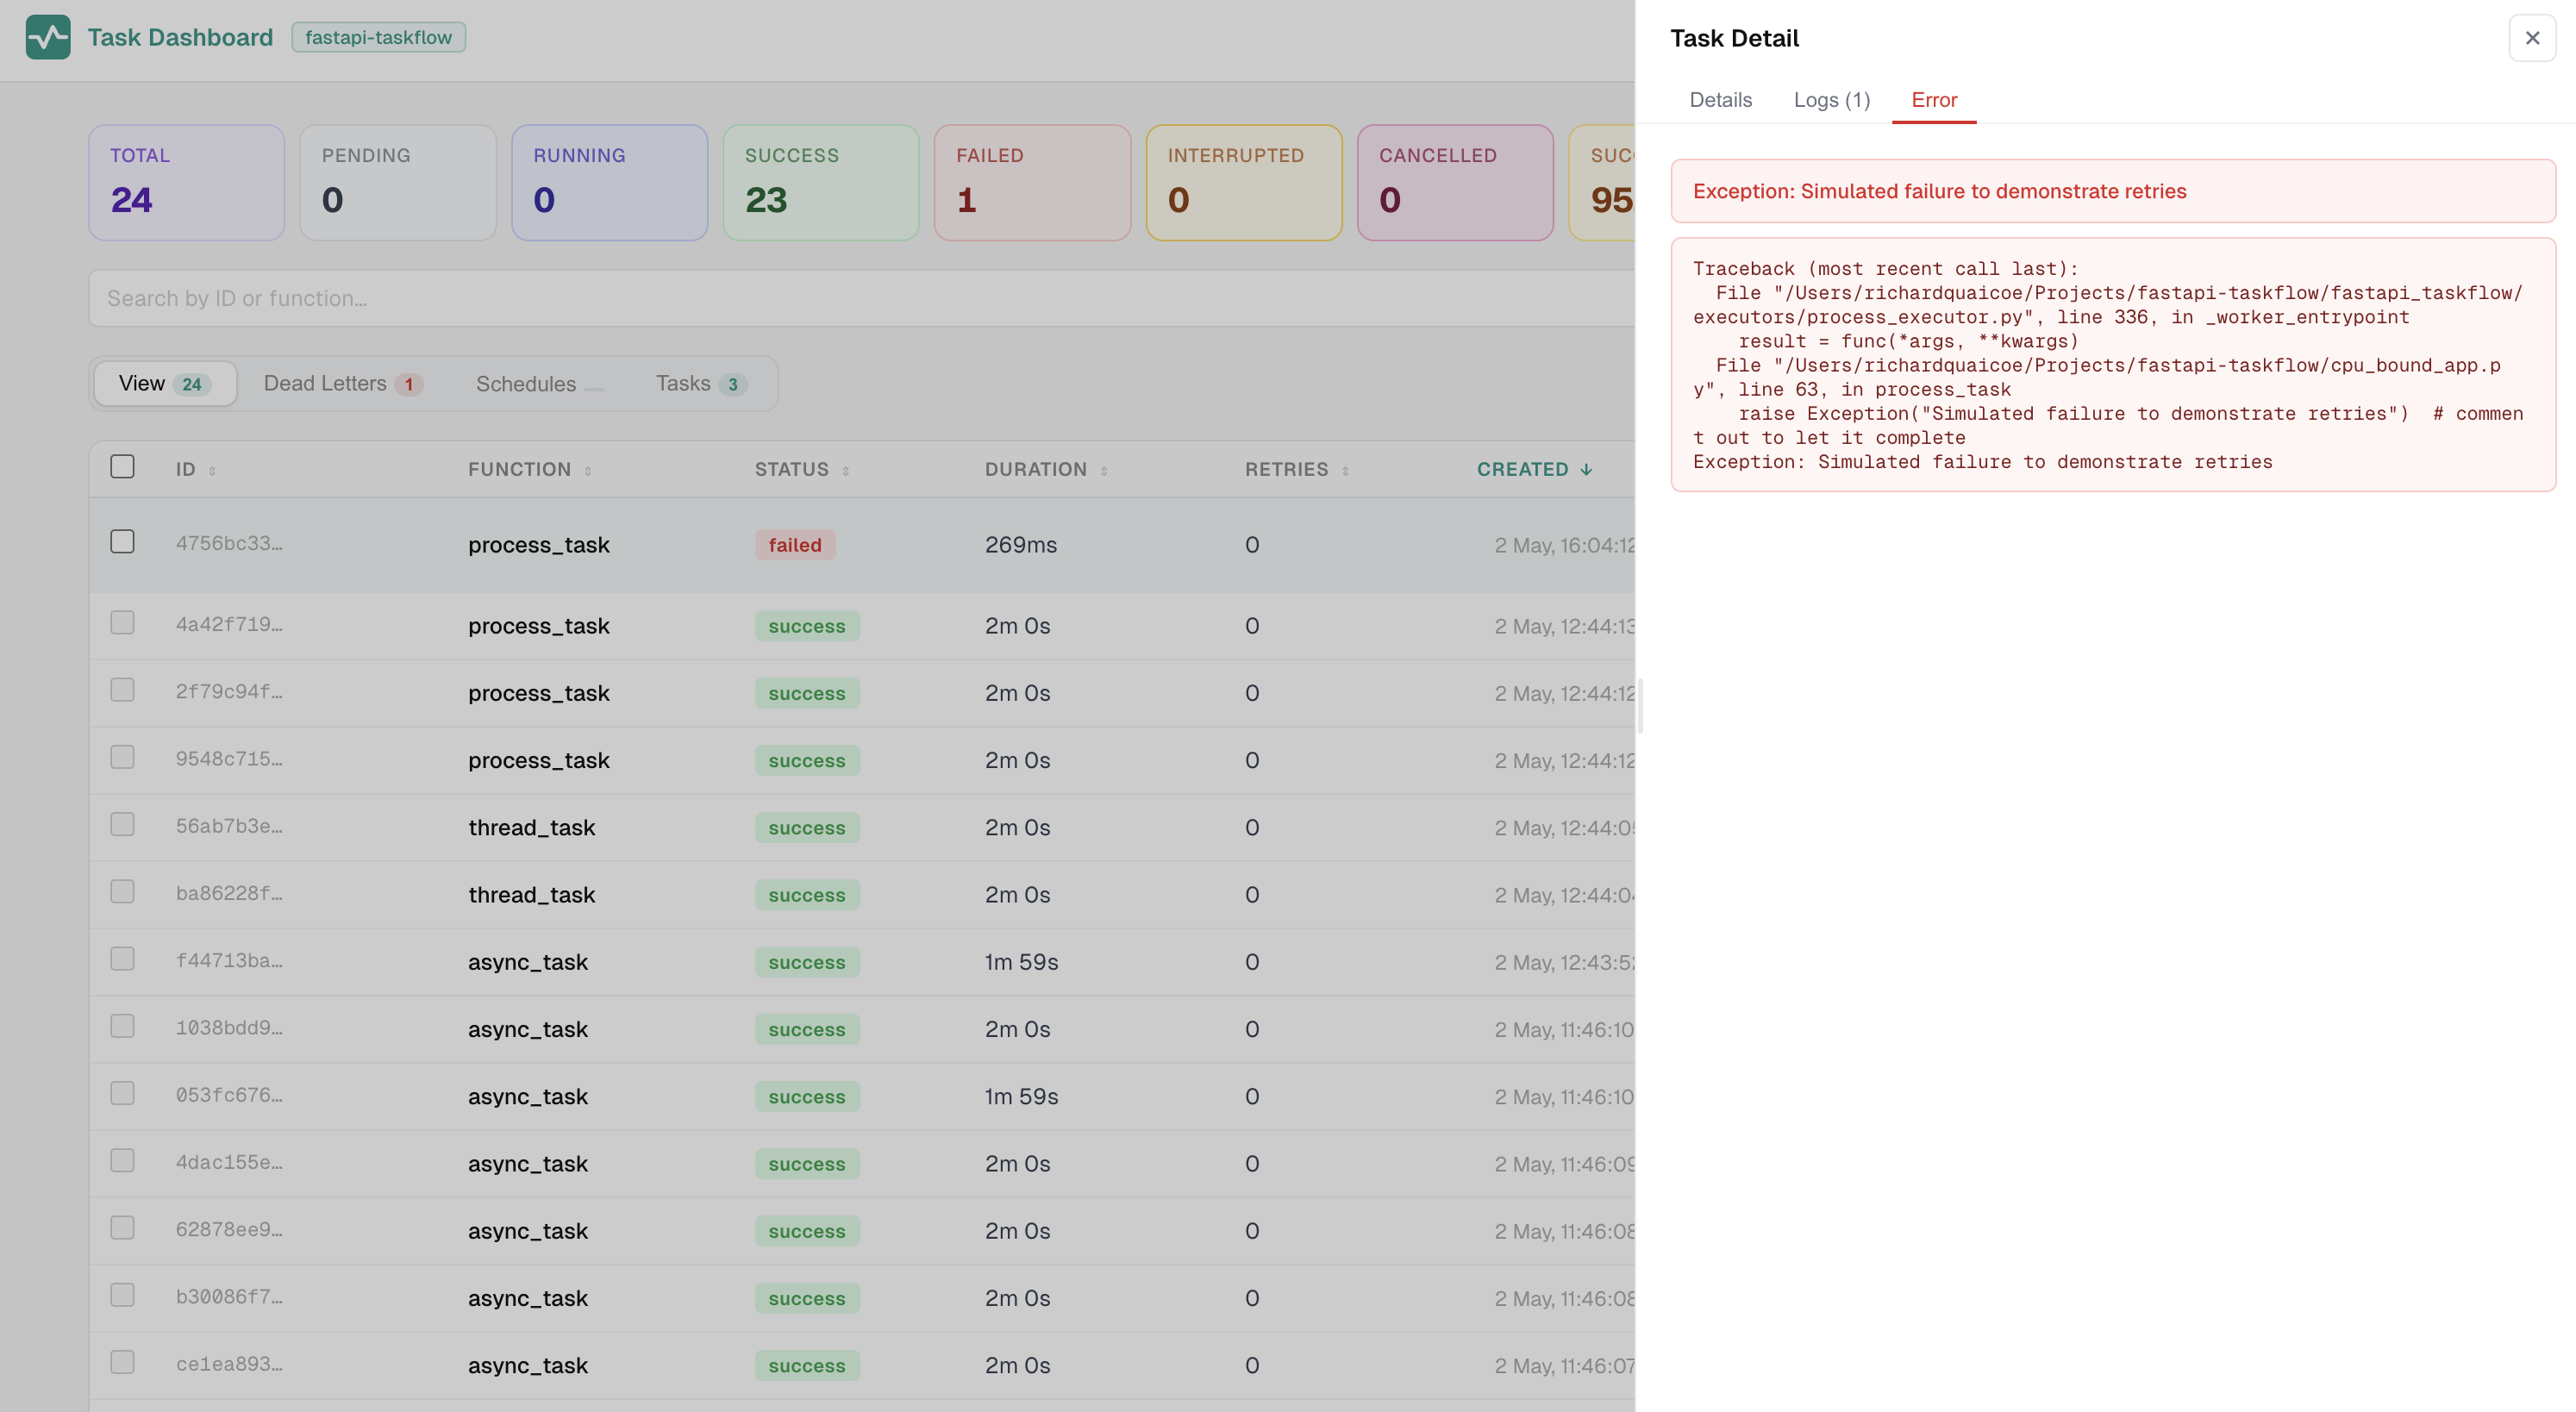Close the Task Detail panel
Screen dimensions: 2576x1412
tap(2532, 38)
